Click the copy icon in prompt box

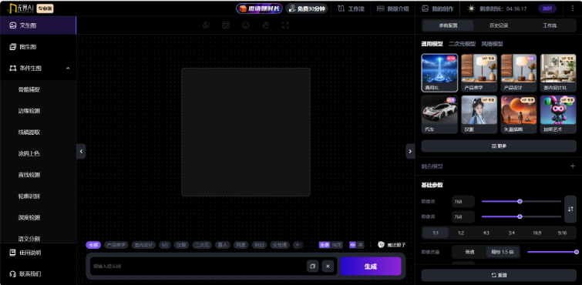tap(312, 266)
